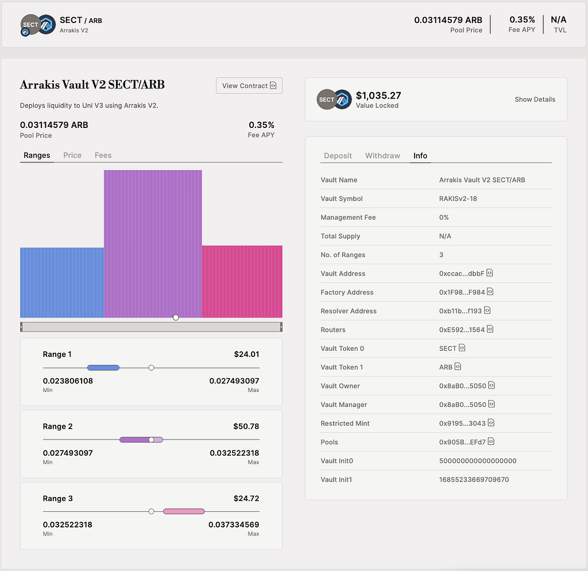Open contract icon beside Vault Owner address
This screenshot has width=588, height=571.
[492, 385]
